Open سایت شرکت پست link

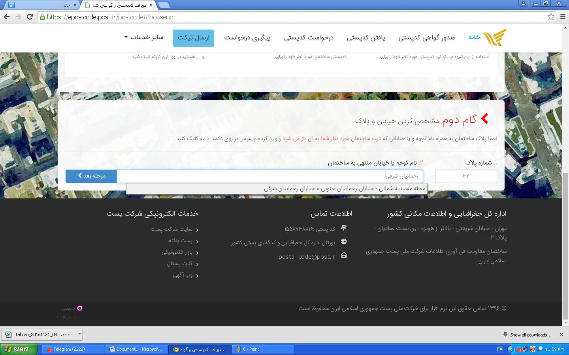171,229
